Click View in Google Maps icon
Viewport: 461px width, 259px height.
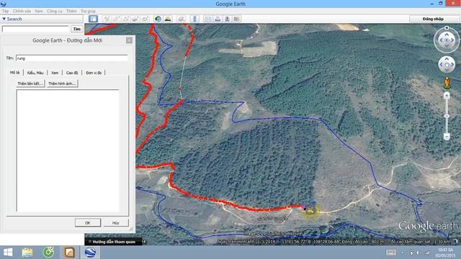[x=237, y=19]
